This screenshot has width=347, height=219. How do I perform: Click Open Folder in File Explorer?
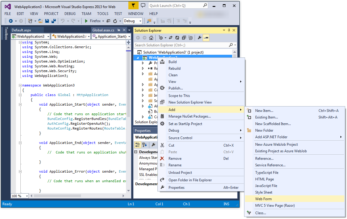pos(201,180)
